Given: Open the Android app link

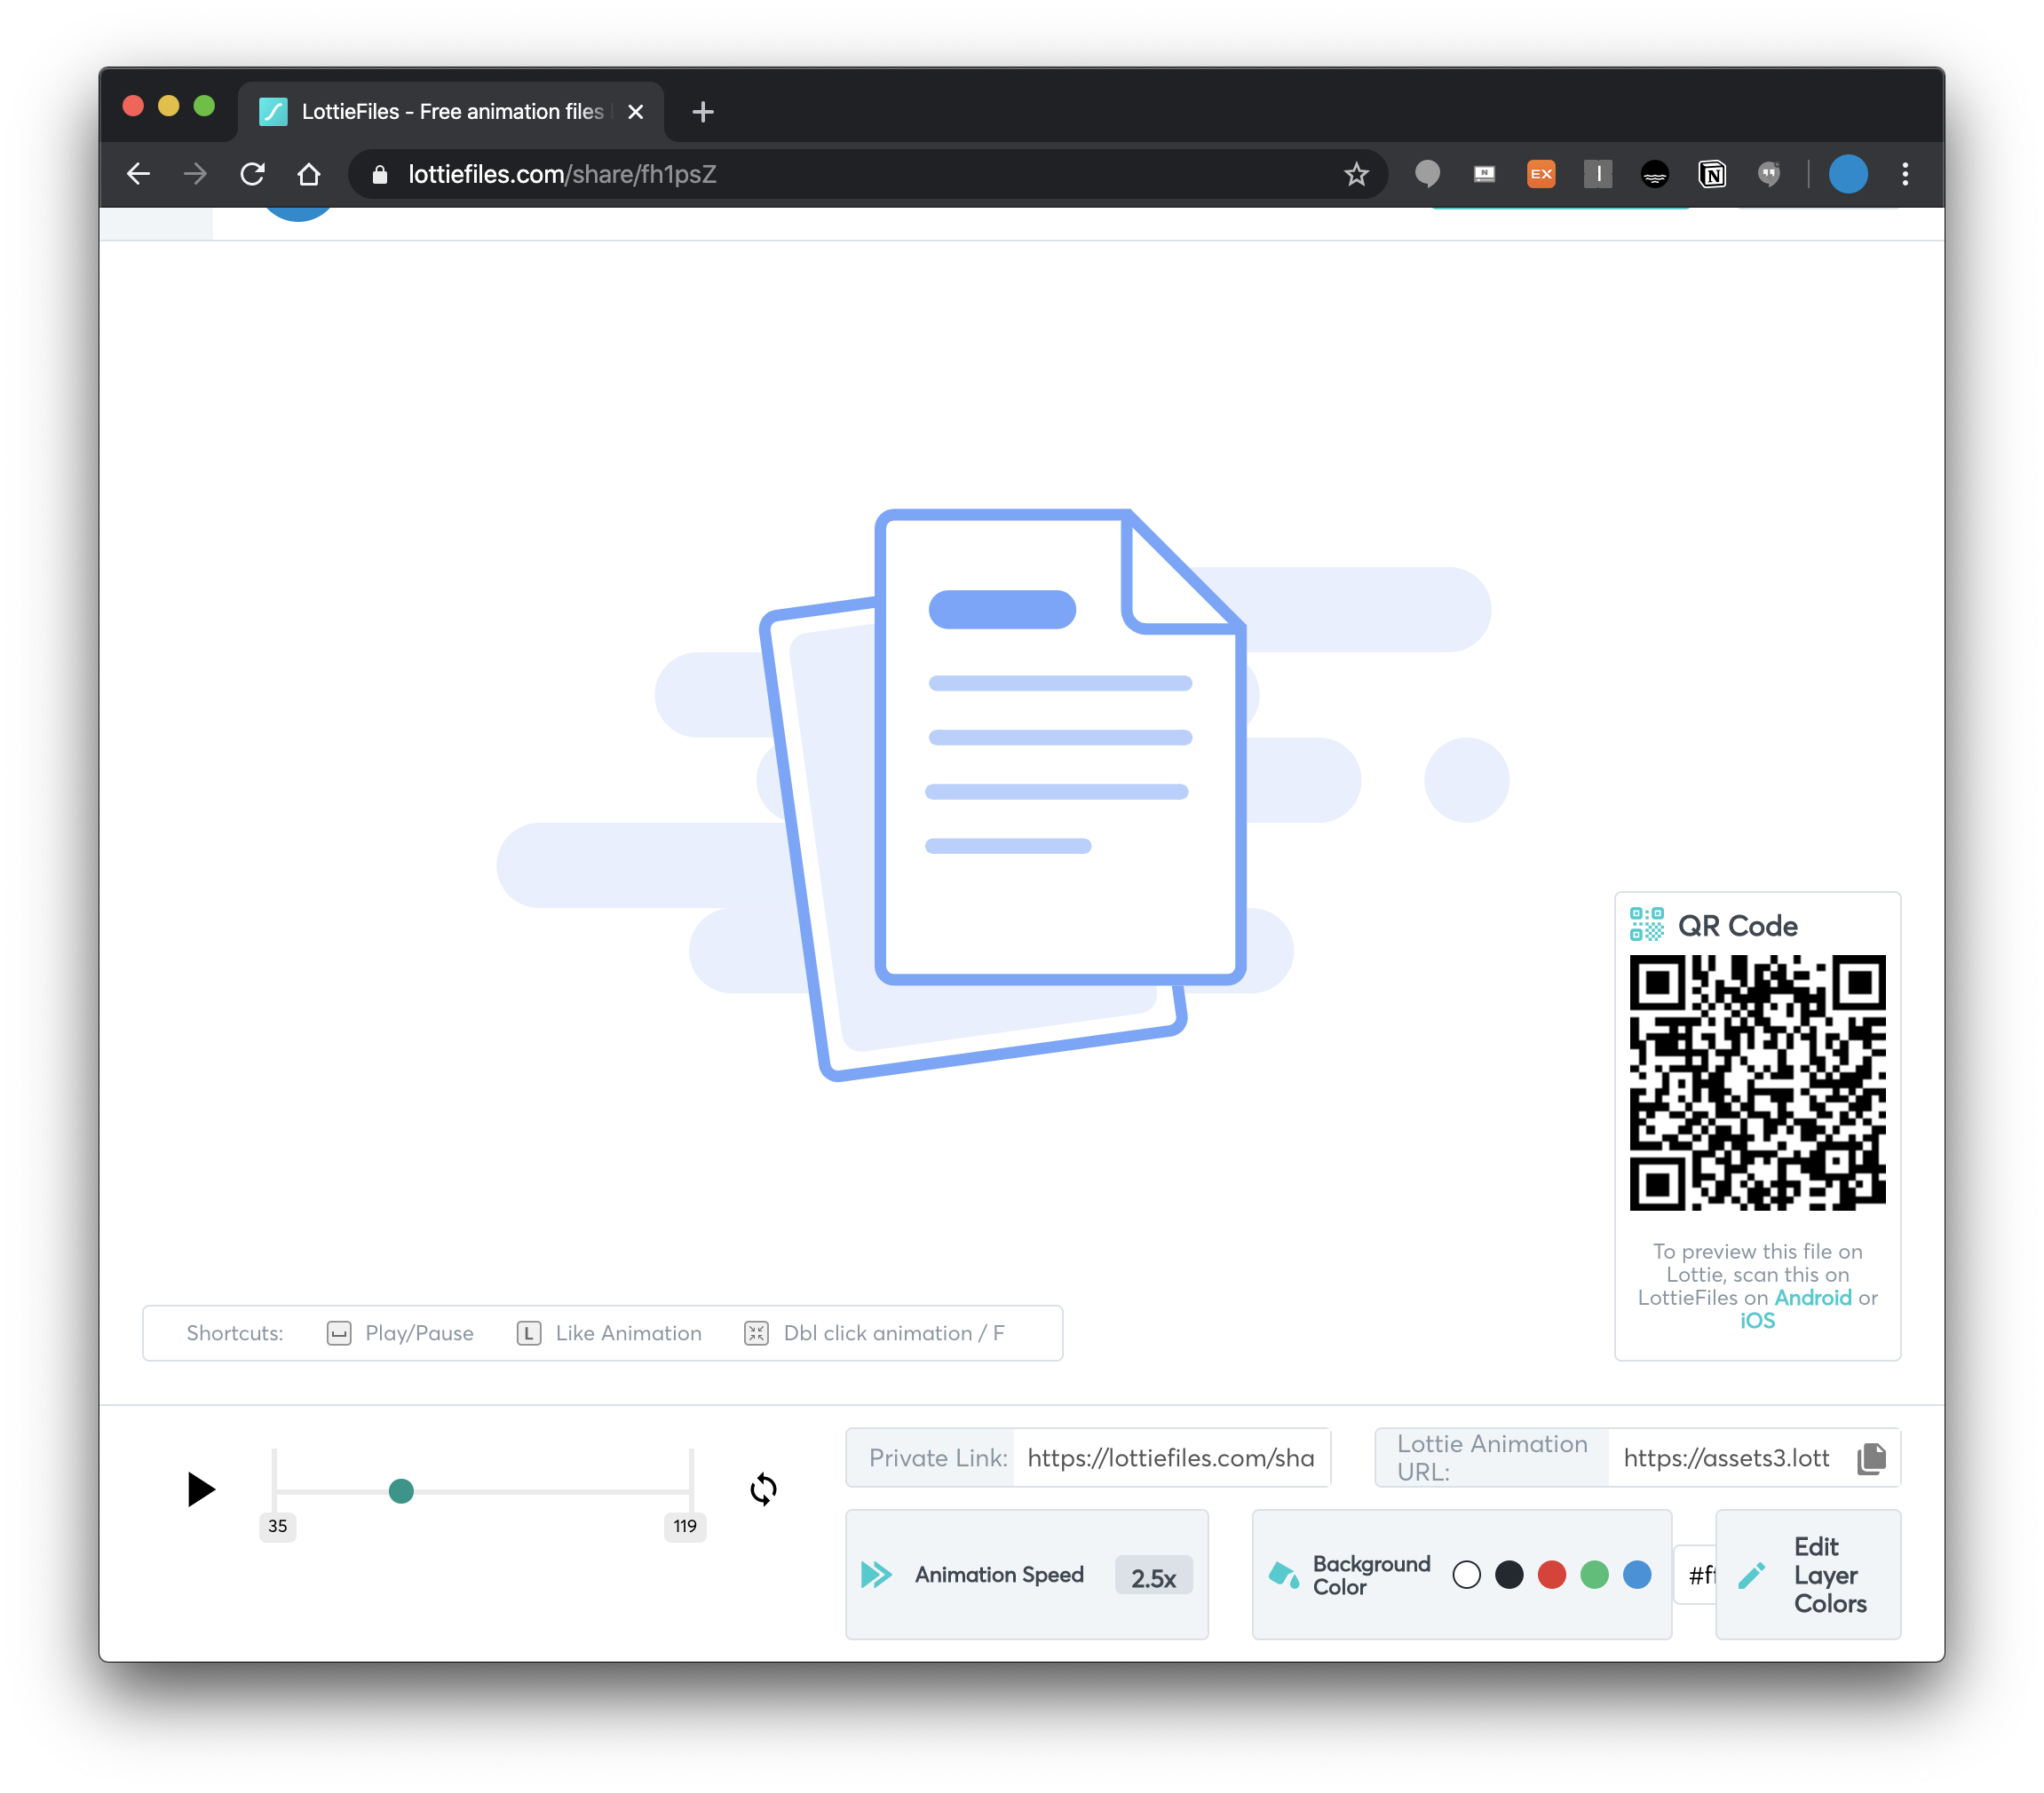Looking at the screenshot, I should pos(1813,1298).
